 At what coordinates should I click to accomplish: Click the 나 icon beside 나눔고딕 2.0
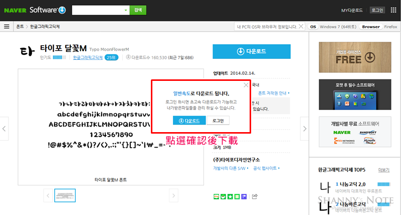[x=325, y=187]
